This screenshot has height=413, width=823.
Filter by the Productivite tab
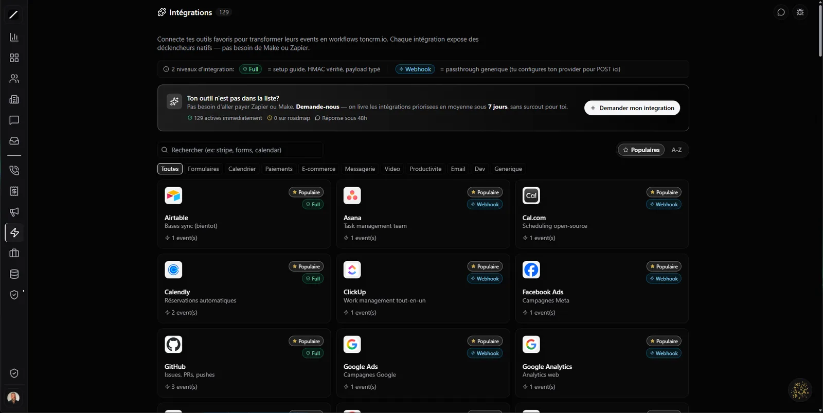[425, 169]
